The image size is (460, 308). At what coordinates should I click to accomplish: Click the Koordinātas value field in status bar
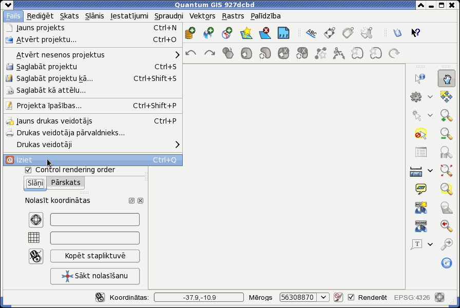coord(199,297)
